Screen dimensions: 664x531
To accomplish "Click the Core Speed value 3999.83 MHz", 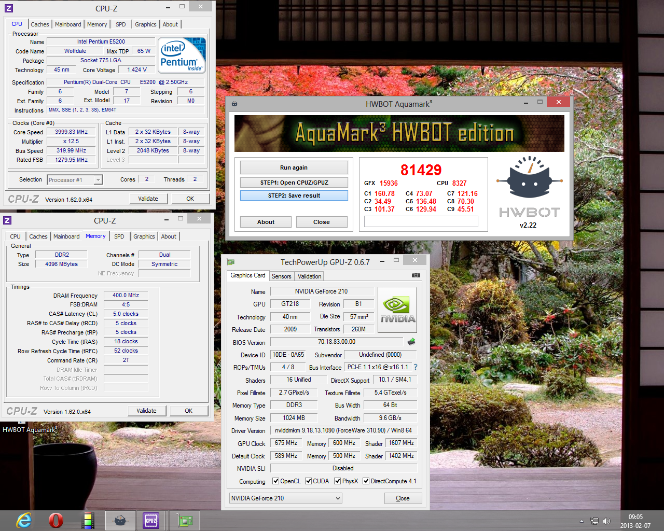I will click(x=72, y=132).
